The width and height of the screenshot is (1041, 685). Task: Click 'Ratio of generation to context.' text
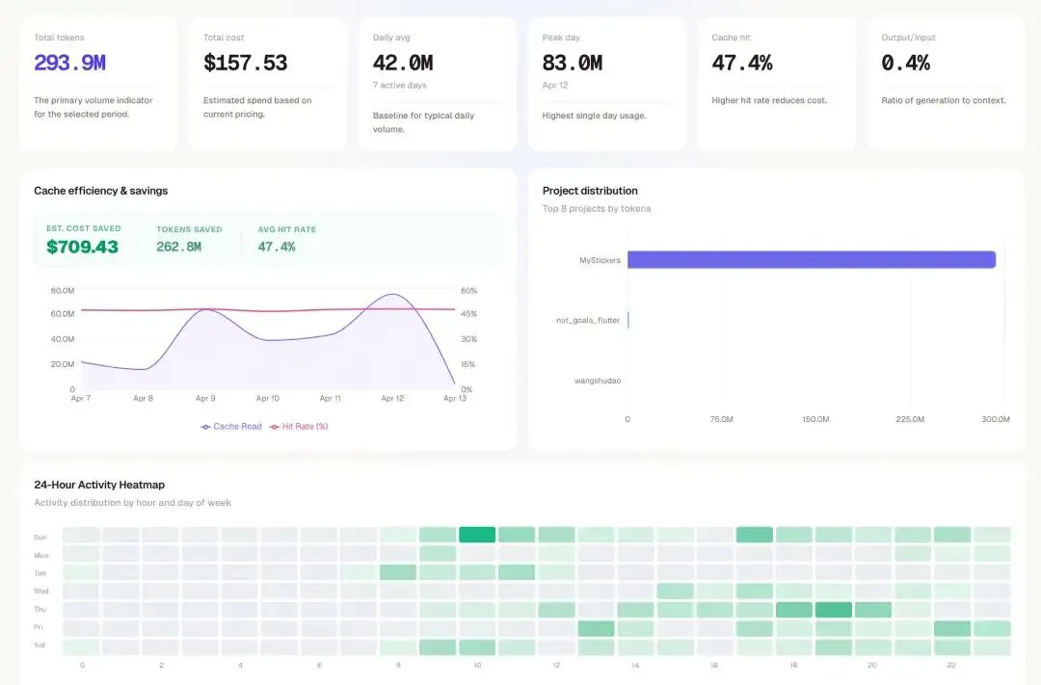click(944, 100)
